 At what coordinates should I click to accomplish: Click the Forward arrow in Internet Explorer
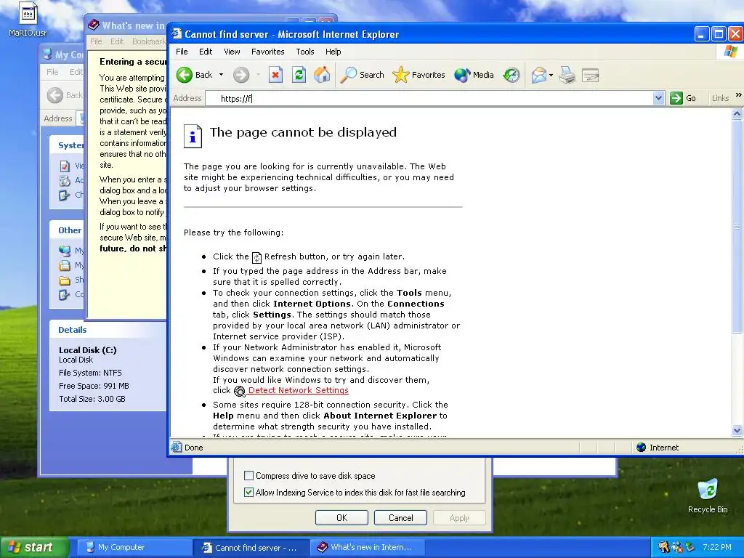point(241,75)
